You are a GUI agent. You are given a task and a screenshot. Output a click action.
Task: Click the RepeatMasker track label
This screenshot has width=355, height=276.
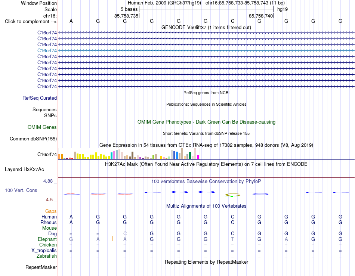(41, 267)
